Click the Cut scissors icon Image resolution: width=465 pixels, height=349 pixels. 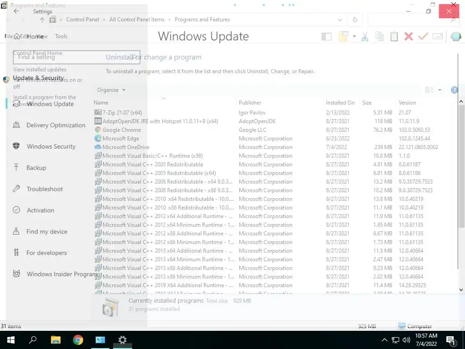click(x=365, y=36)
